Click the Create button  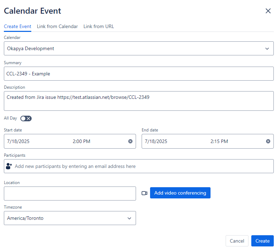tap(262, 241)
